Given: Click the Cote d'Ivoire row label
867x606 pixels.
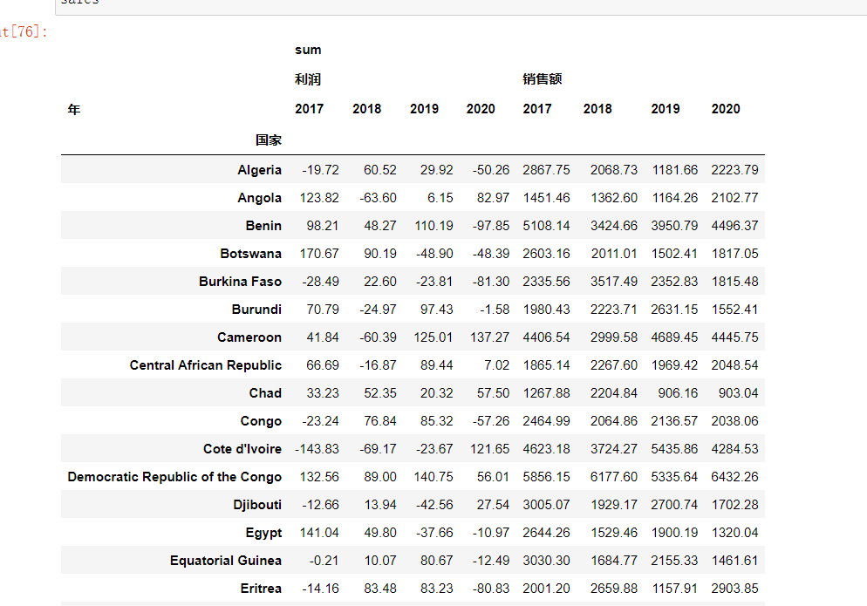Looking at the screenshot, I should pos(242,449).
